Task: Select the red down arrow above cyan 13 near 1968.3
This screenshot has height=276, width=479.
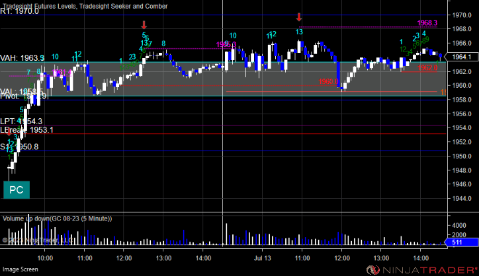Action: click(x=299, y=17)
